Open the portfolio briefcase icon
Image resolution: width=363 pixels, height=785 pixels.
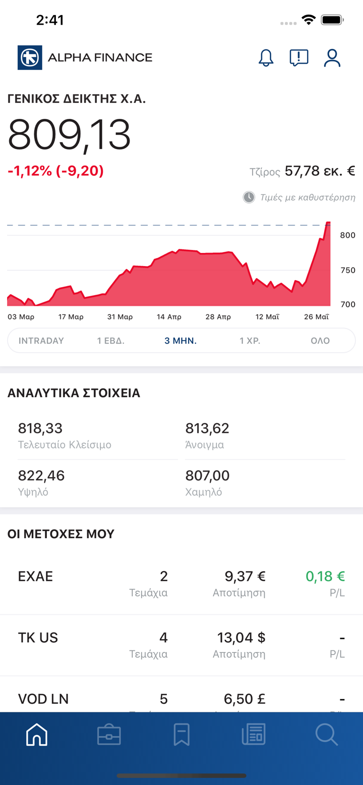click(109, 735)
